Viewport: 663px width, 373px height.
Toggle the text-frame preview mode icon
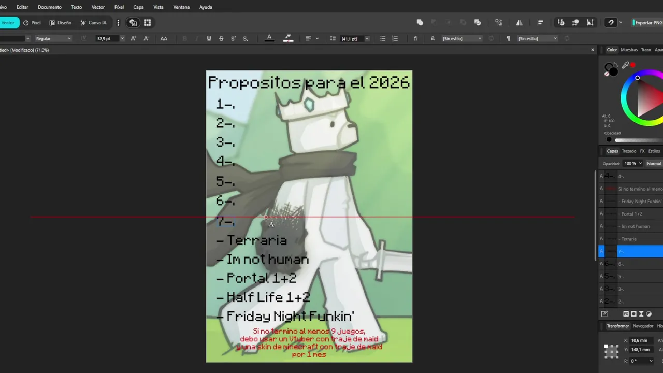pyautogui.click(x=133, y=23)
